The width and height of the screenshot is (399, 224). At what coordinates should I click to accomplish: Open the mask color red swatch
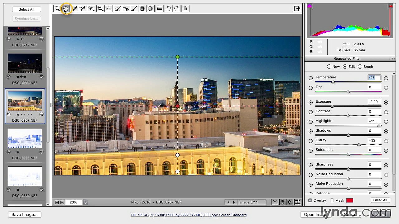click(350, 200)
